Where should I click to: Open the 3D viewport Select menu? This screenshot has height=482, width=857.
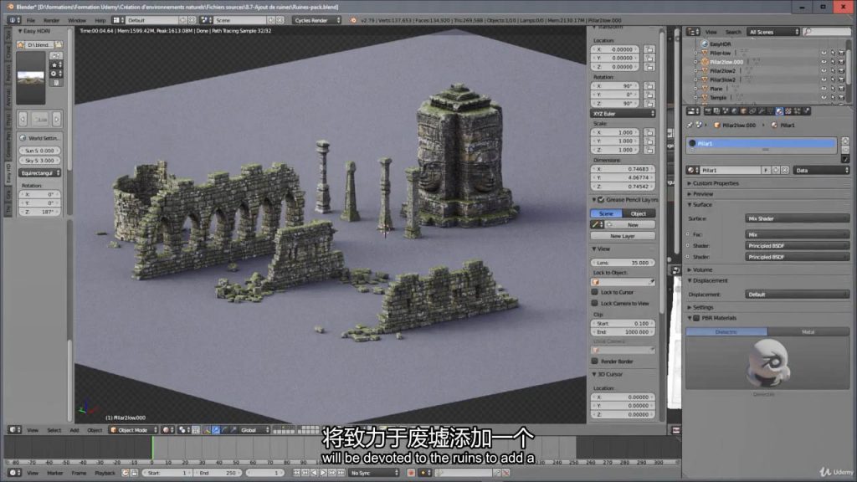[54, 430]
